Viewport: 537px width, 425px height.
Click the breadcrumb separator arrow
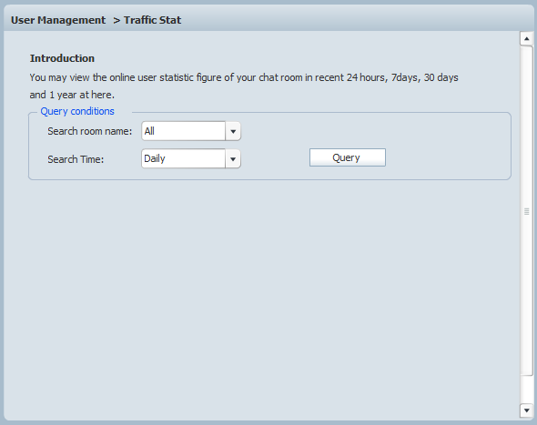[117, 21]
